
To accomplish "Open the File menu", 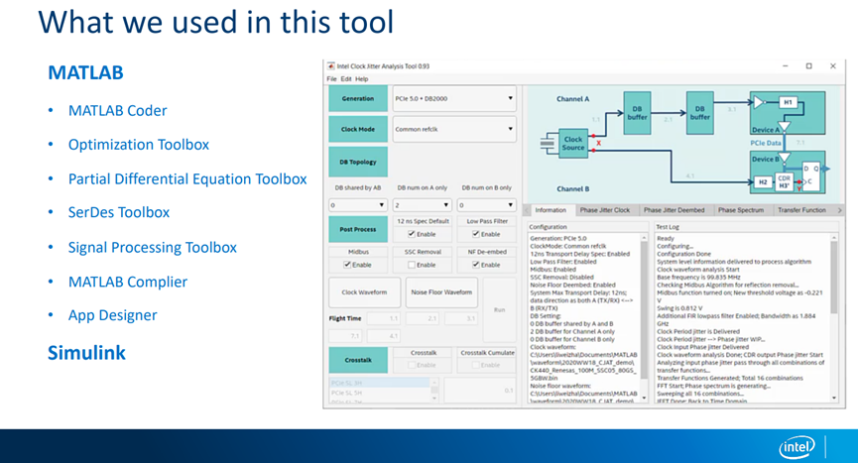I will (331, 79).
